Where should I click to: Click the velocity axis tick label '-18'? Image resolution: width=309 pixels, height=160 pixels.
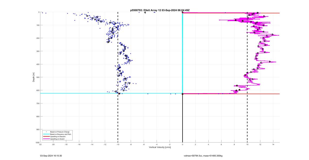66,145
